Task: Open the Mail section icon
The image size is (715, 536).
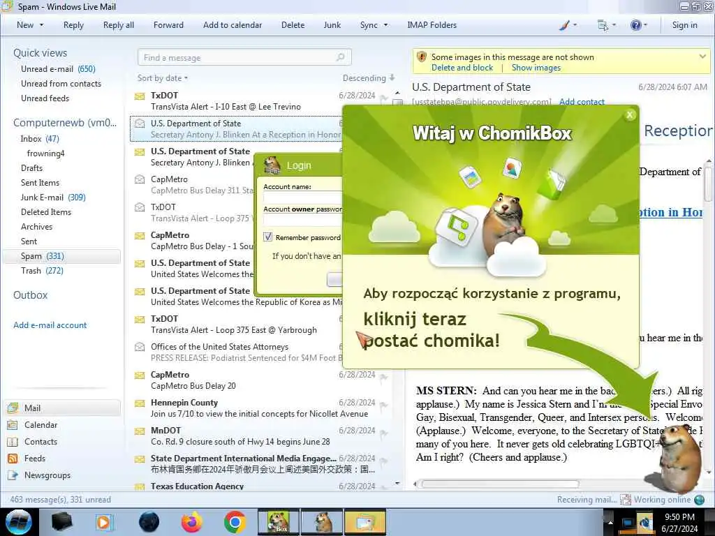Action: pyautogui.click(x=13, y=408)
